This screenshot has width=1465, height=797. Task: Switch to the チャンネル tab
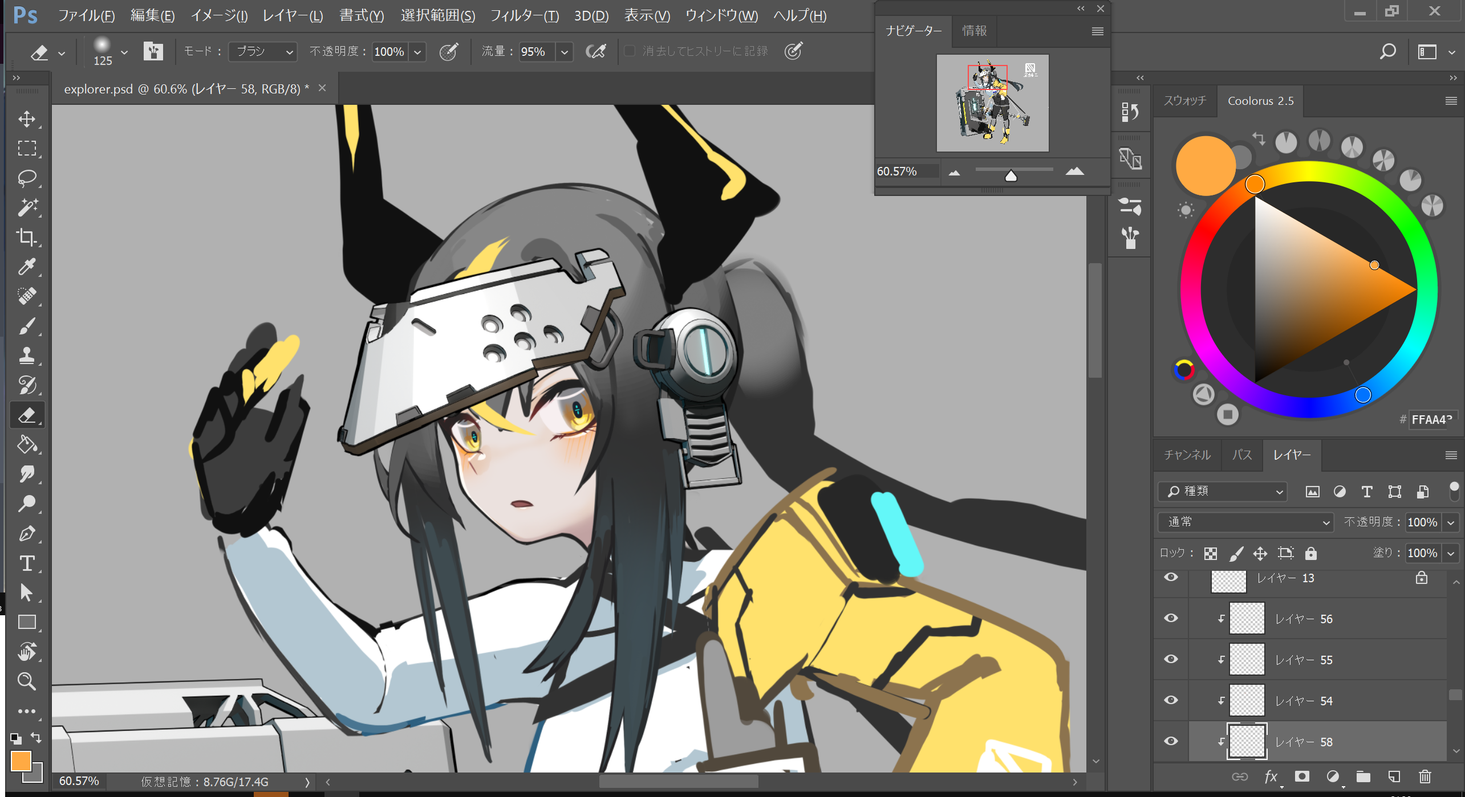pos(1187,455)
